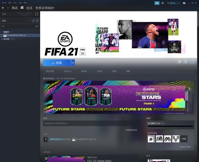
Task: Click the trophies achievement icon
Action: click(x=176, y=139)
